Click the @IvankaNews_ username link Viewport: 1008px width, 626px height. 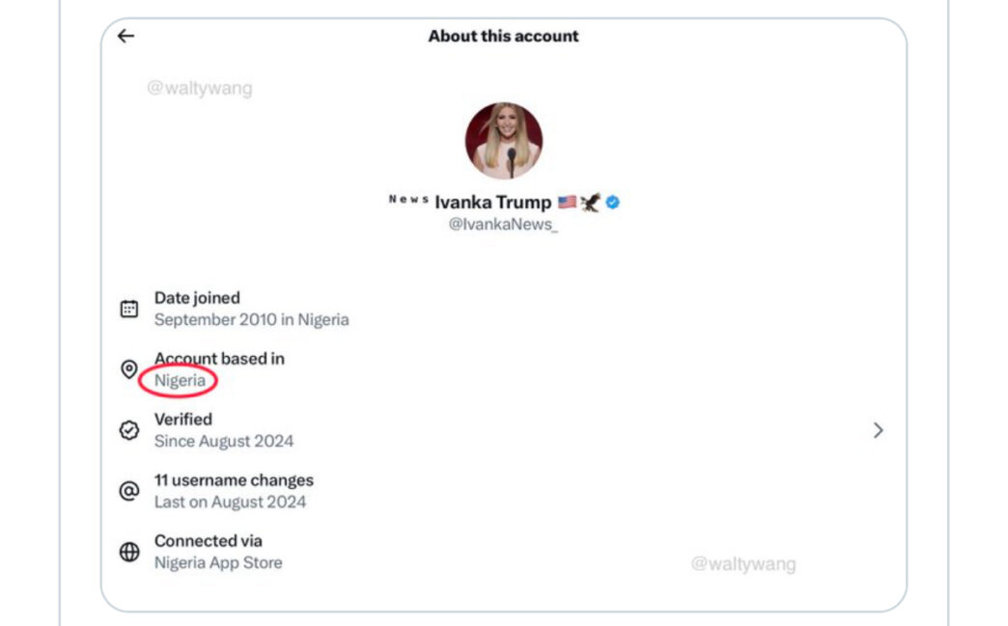[503, 224]
